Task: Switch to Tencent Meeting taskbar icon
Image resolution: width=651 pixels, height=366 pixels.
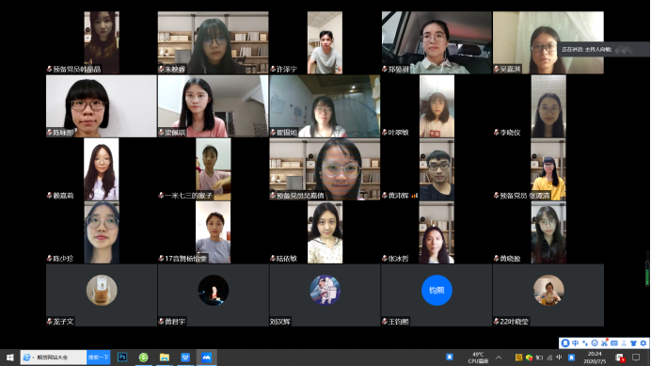Action: point(206,358)
